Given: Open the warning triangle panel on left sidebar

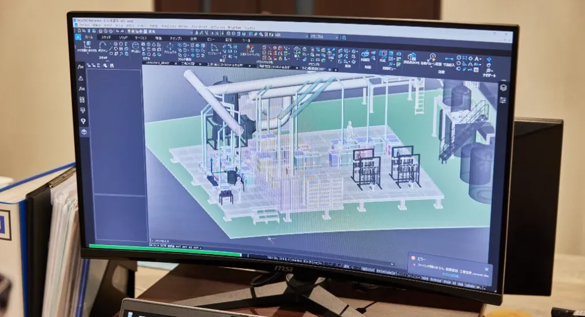Looking at the screenshot, I should point(81,78).
